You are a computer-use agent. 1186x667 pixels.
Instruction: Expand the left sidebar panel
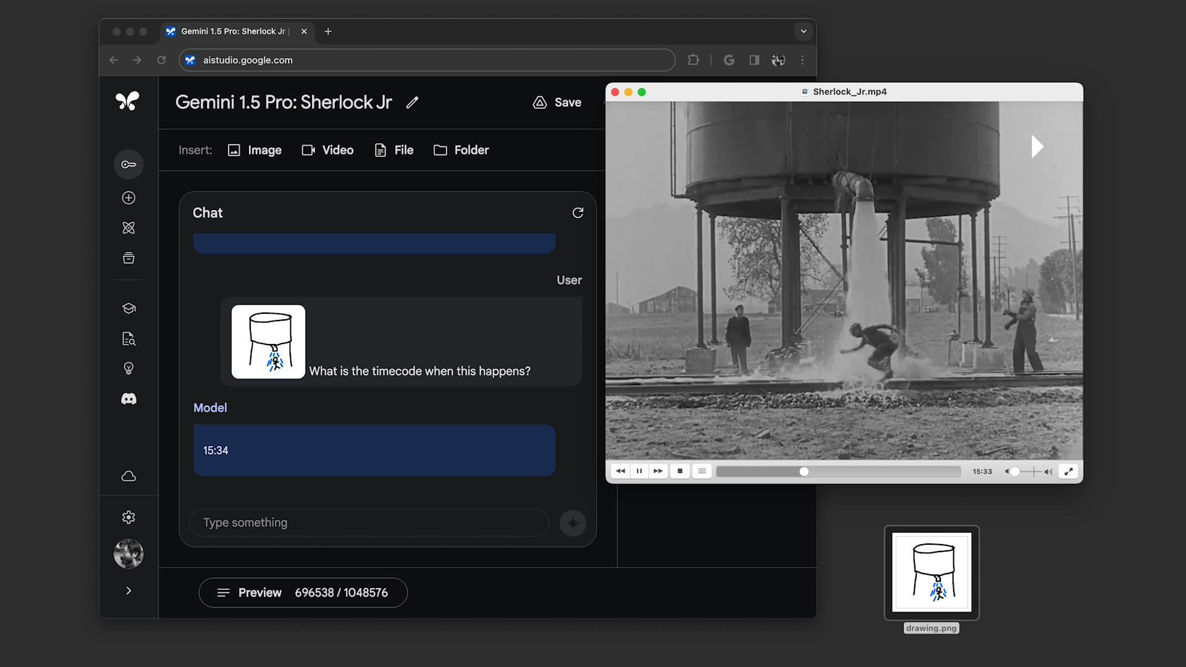pyautogui.click(x=128, y=590)
